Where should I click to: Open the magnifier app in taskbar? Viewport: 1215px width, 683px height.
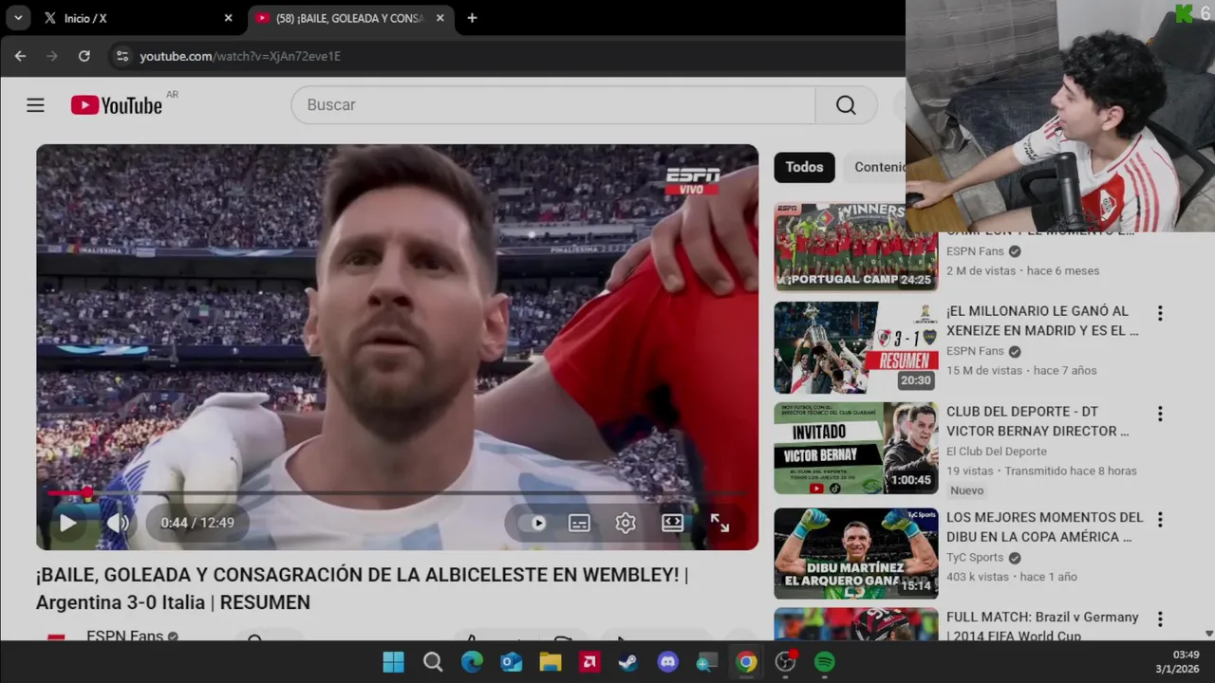pos(707,662)
